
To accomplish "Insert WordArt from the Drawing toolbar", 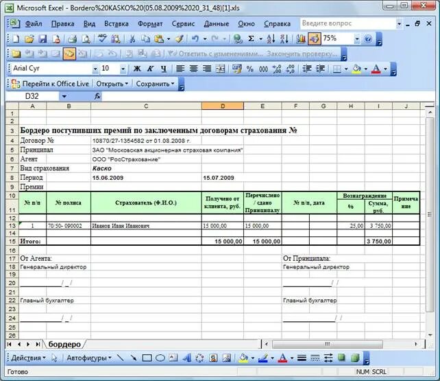I will click(186, 358).
